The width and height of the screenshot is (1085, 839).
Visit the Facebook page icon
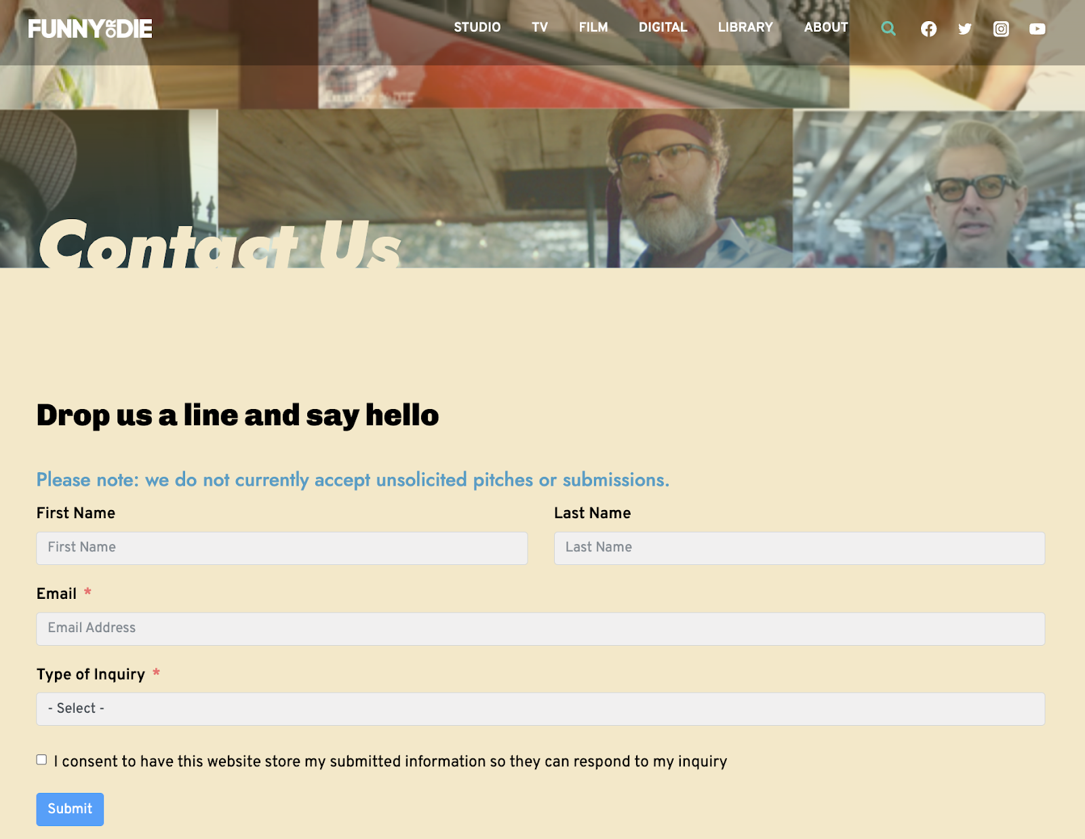[928, 28]
